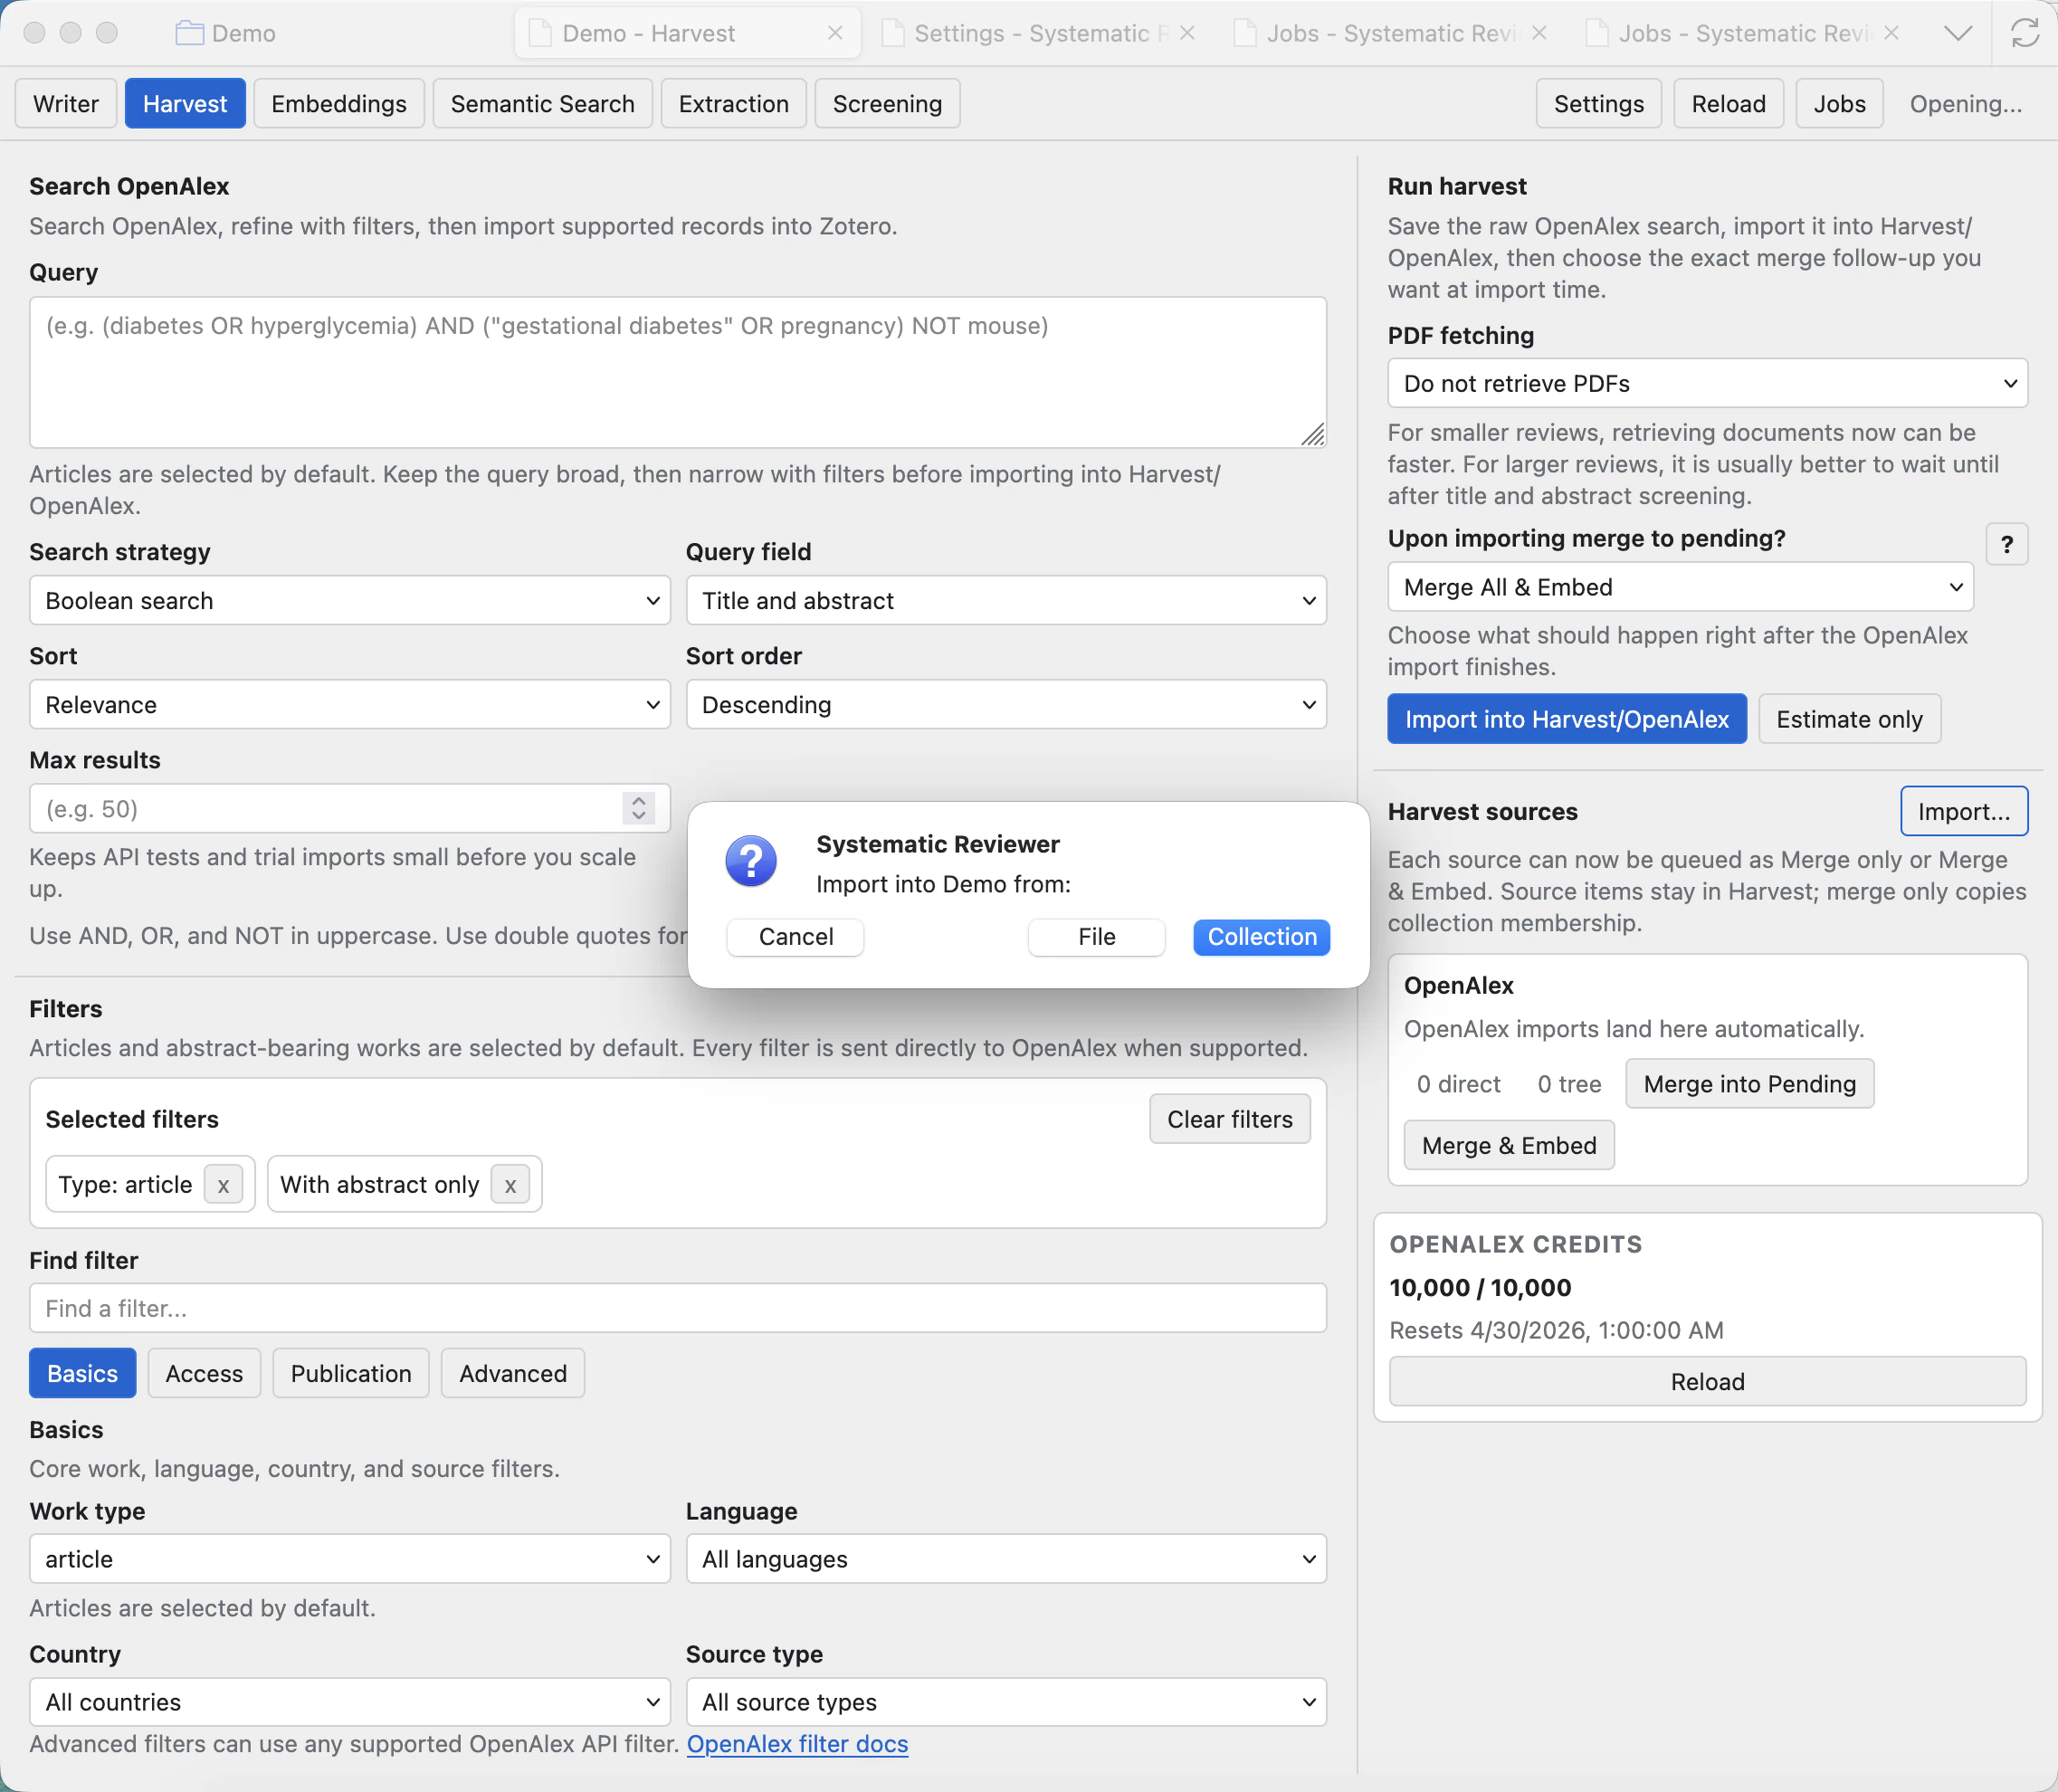Image resolution: width=2058 pixels, height=1792 pixels.
Task: Click the sync refresh icon in tab bar
Action: point(2025,33)
